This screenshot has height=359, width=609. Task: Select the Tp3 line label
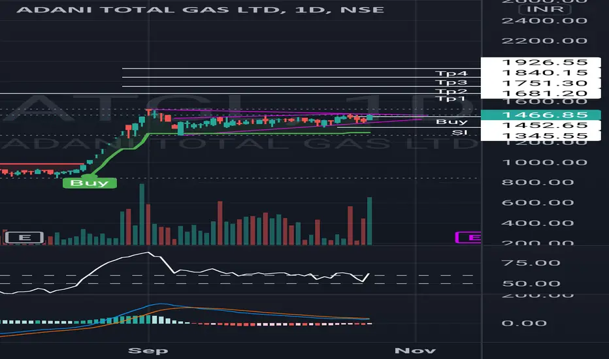click(x=452, y=82)
